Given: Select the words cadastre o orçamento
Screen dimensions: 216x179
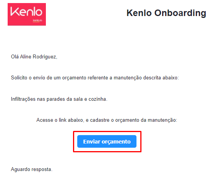Looking at the screenshot, I should [115, 120].
